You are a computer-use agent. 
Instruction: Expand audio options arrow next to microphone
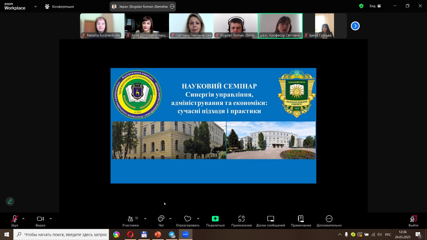click(23, 219)
